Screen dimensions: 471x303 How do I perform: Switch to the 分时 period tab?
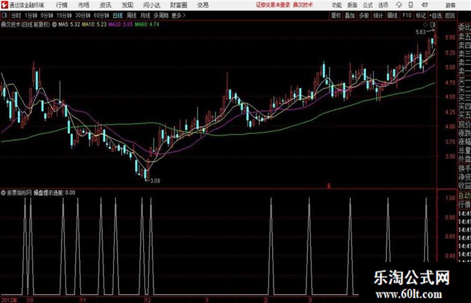[x=16, y=15]
